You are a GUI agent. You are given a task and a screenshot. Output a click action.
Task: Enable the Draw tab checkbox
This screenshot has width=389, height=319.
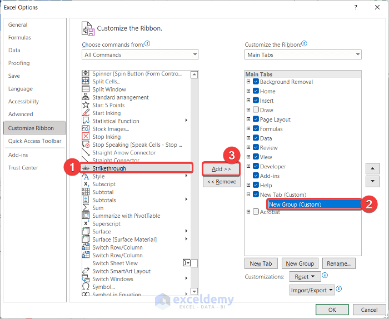(x=256, y=109)
